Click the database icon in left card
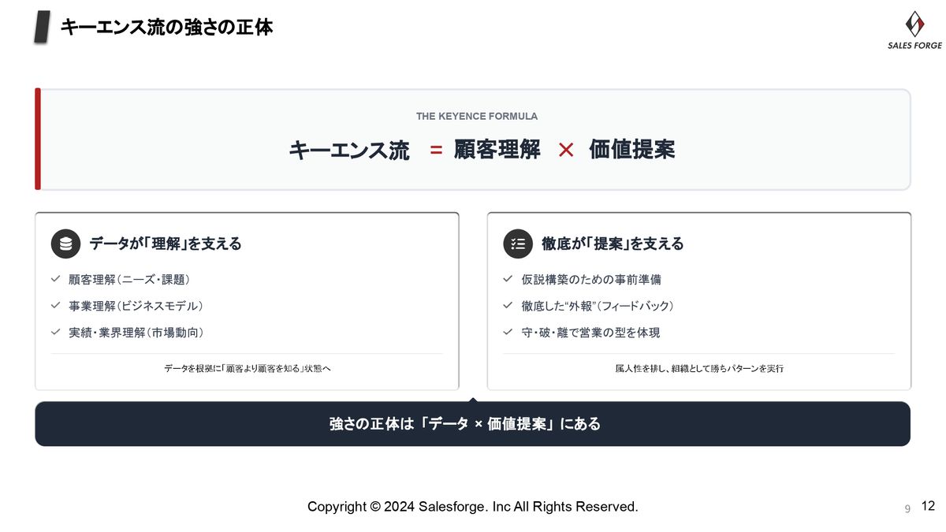 66,244
